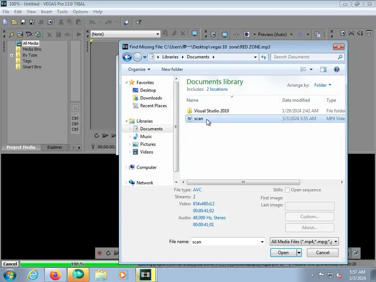
Task: Open the File menu
Action: point(6,12)
